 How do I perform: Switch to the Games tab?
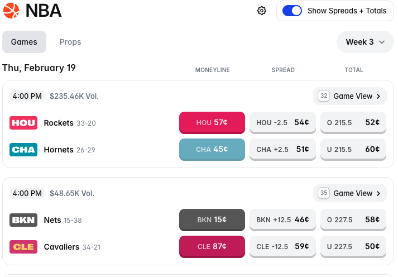tap(24, 42)
